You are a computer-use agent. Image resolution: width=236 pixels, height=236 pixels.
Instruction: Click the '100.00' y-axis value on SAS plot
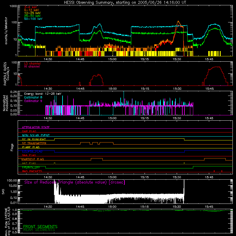point(12,180)
